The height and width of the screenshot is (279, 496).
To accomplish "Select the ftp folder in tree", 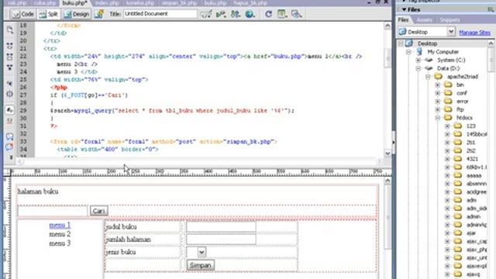I will tap(460, 109).
